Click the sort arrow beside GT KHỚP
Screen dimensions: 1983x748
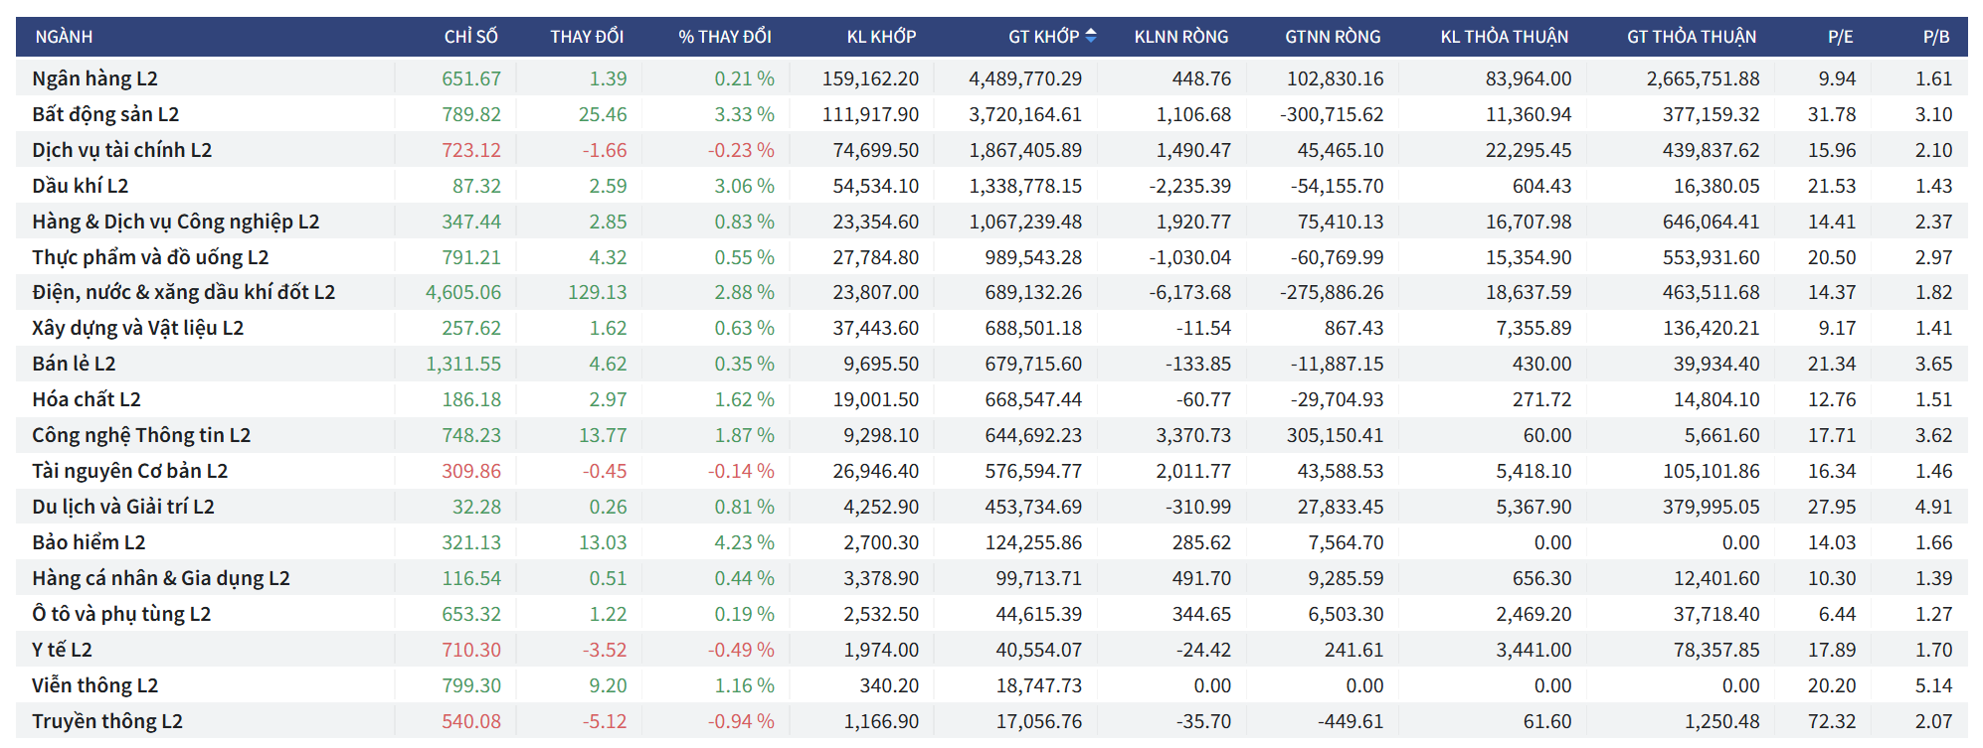(x=1090, y=36)
